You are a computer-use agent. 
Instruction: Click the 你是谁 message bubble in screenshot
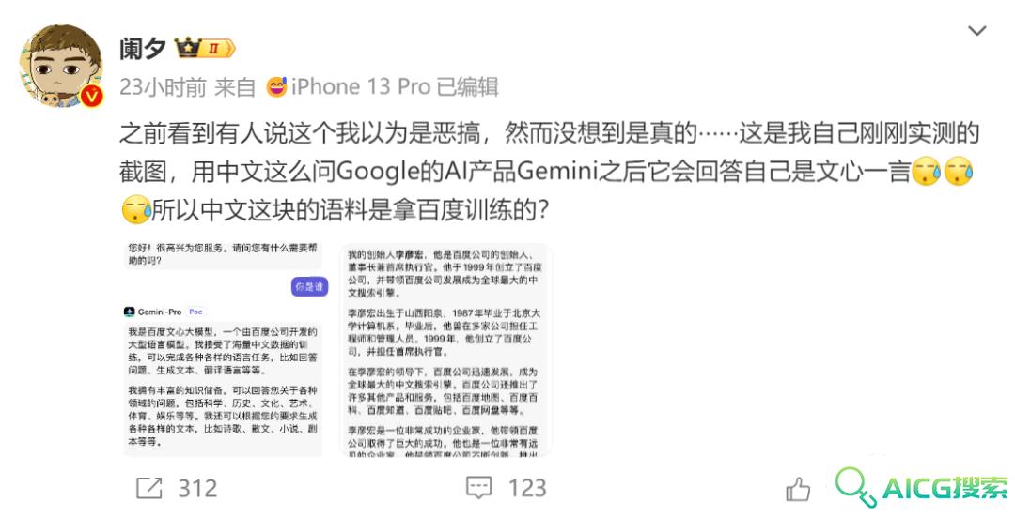click(x=309, y=286)
